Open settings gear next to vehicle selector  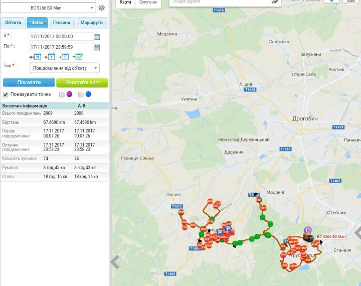pos(101,8)
